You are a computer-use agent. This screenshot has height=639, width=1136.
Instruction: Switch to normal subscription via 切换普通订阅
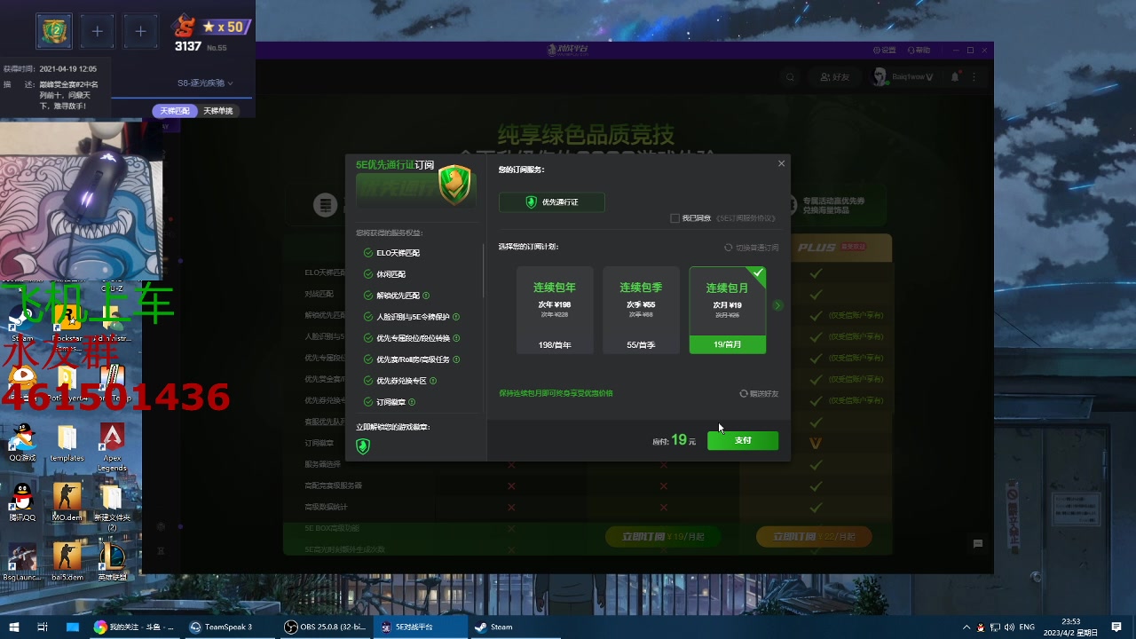(752, 248)
